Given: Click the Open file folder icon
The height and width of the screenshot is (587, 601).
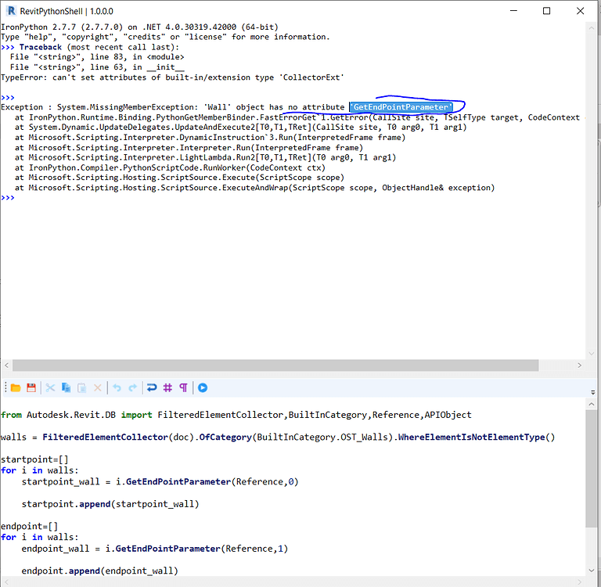Looking at the screenshot, I should tap(15, 387).
